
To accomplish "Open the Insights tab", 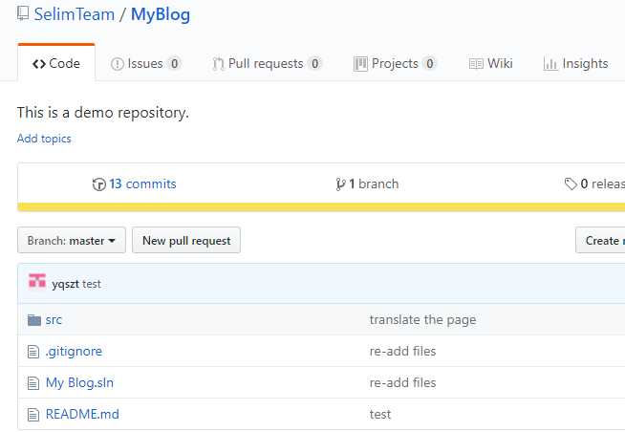I will (x=575, y=63).
